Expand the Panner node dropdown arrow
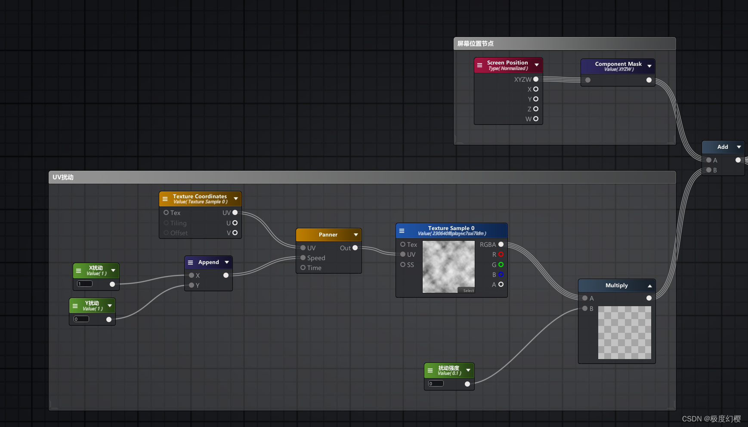The image size is (748, 427). pyautogui.click(x=356, y=235)
